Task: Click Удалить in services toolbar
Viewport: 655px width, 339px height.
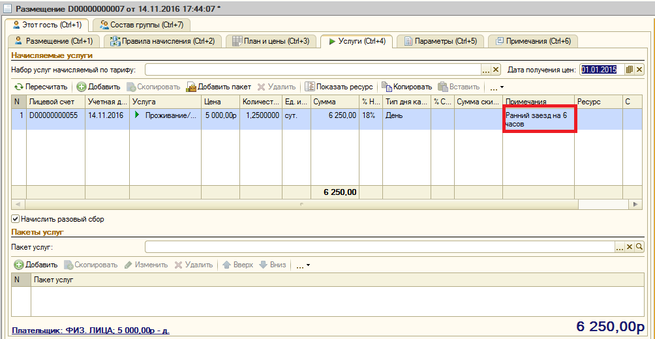Action: [277, 87]
